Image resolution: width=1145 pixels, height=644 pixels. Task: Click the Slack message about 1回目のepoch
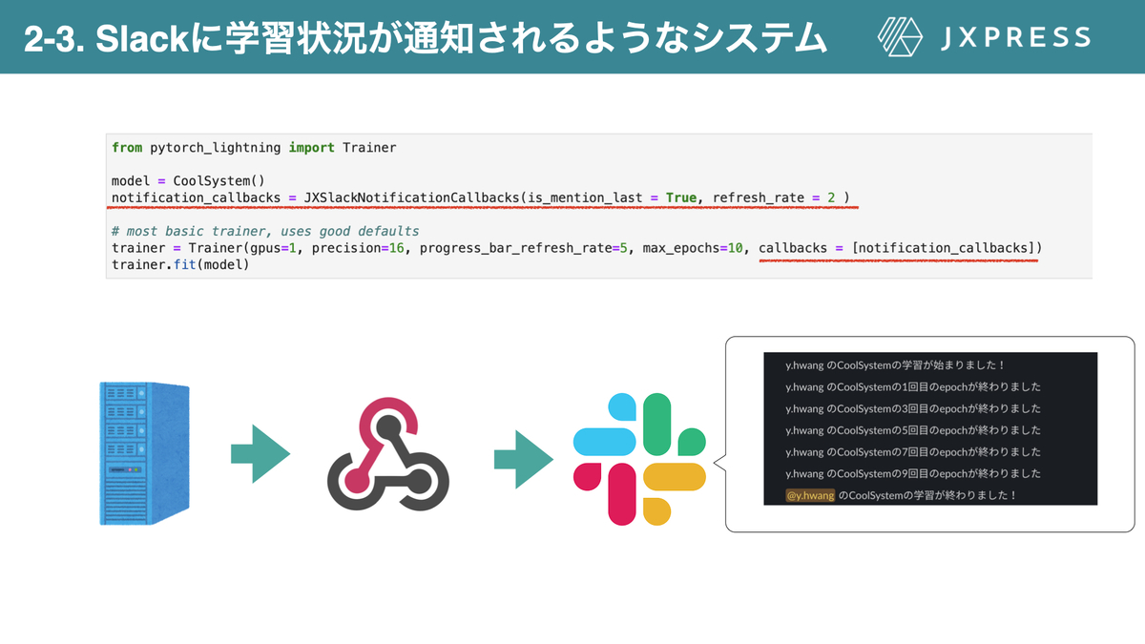(x=913, y=387)
